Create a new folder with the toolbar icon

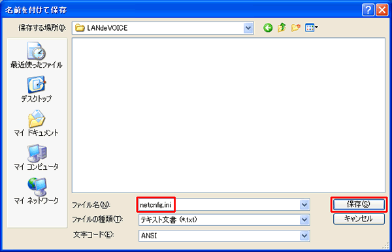pyautogui.click(x=295, y=27)
